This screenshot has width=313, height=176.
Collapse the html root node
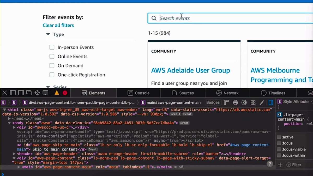(x=4, y=110)
